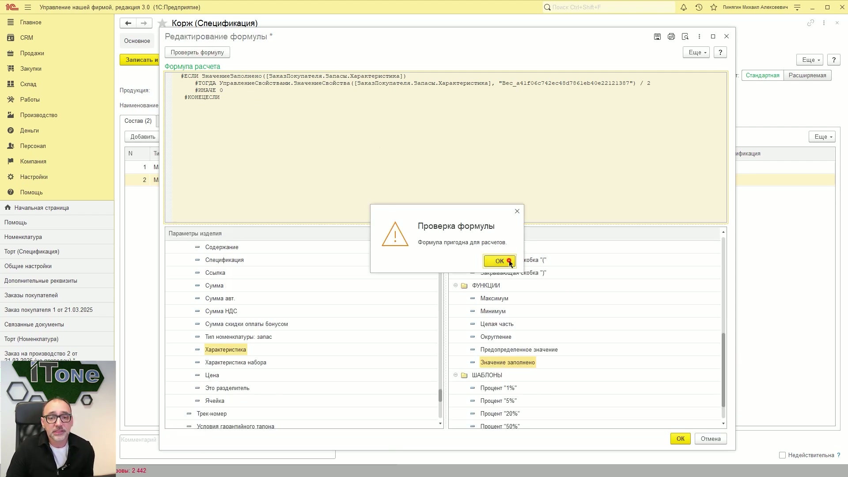Open the Еще dropdown above the Состав table

coord(821,136)
